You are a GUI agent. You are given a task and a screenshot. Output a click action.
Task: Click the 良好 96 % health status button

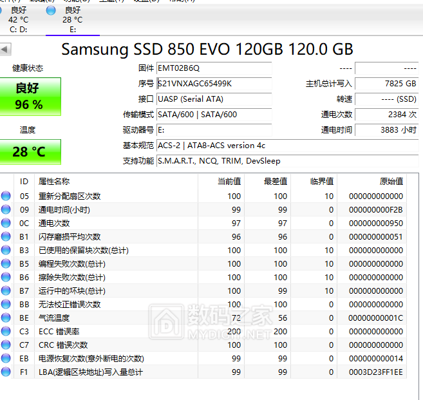pos(30,96)
